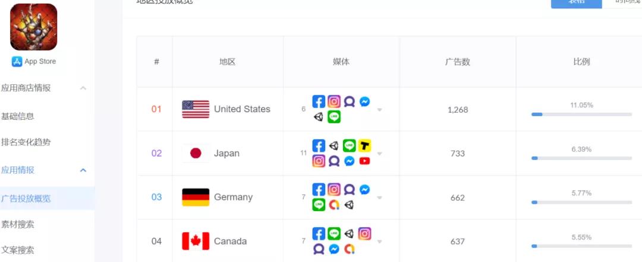Click the United States 11.05% progress bar
642x262 pixels.
coord(581,114)
